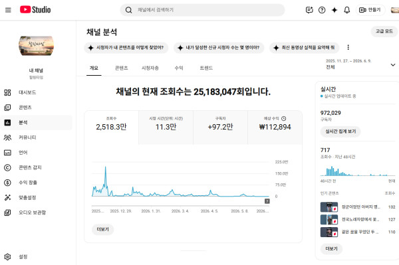Switch to the 콘텐츠 analytics tab
The image size is (399, 265).
[x=122, y=68]
